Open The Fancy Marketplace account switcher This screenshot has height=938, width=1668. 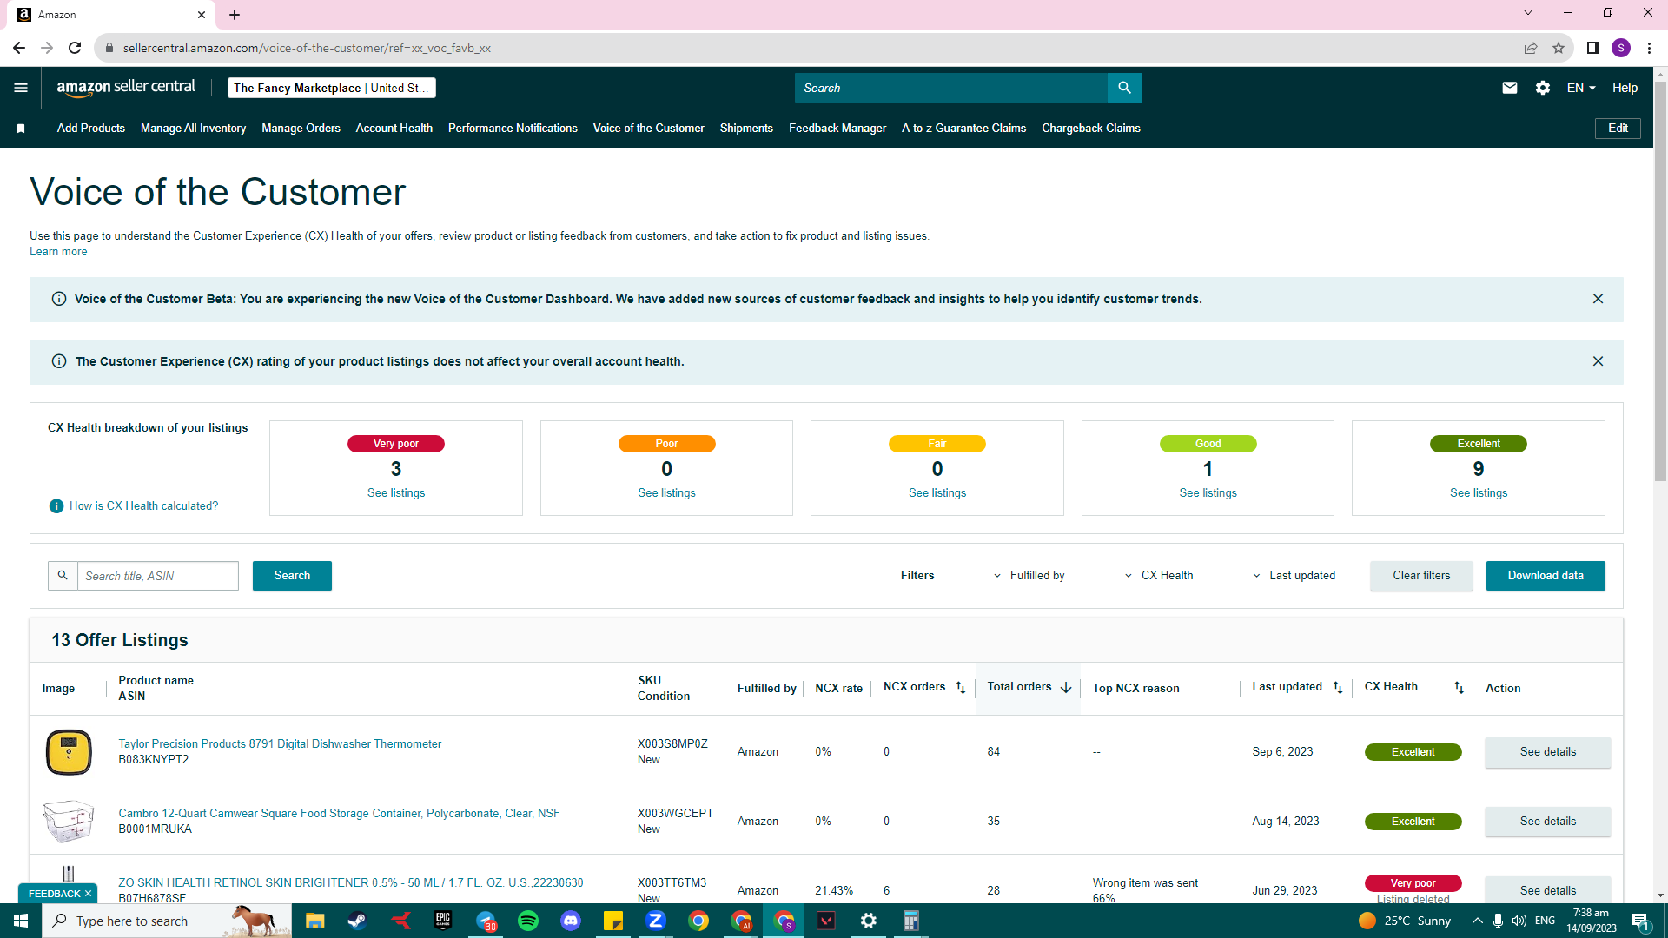pos(332,88)
